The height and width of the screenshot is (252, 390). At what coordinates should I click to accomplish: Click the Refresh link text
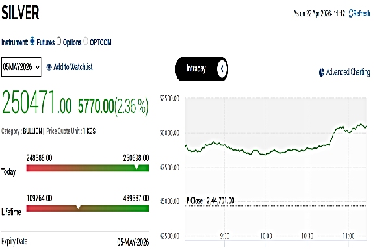coord(361,14)
